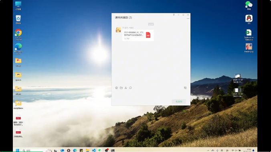The height and width of the screenshot is (152, 271).
Task: Select the screenshot scissors tool
Action: [x=126, y=88]
